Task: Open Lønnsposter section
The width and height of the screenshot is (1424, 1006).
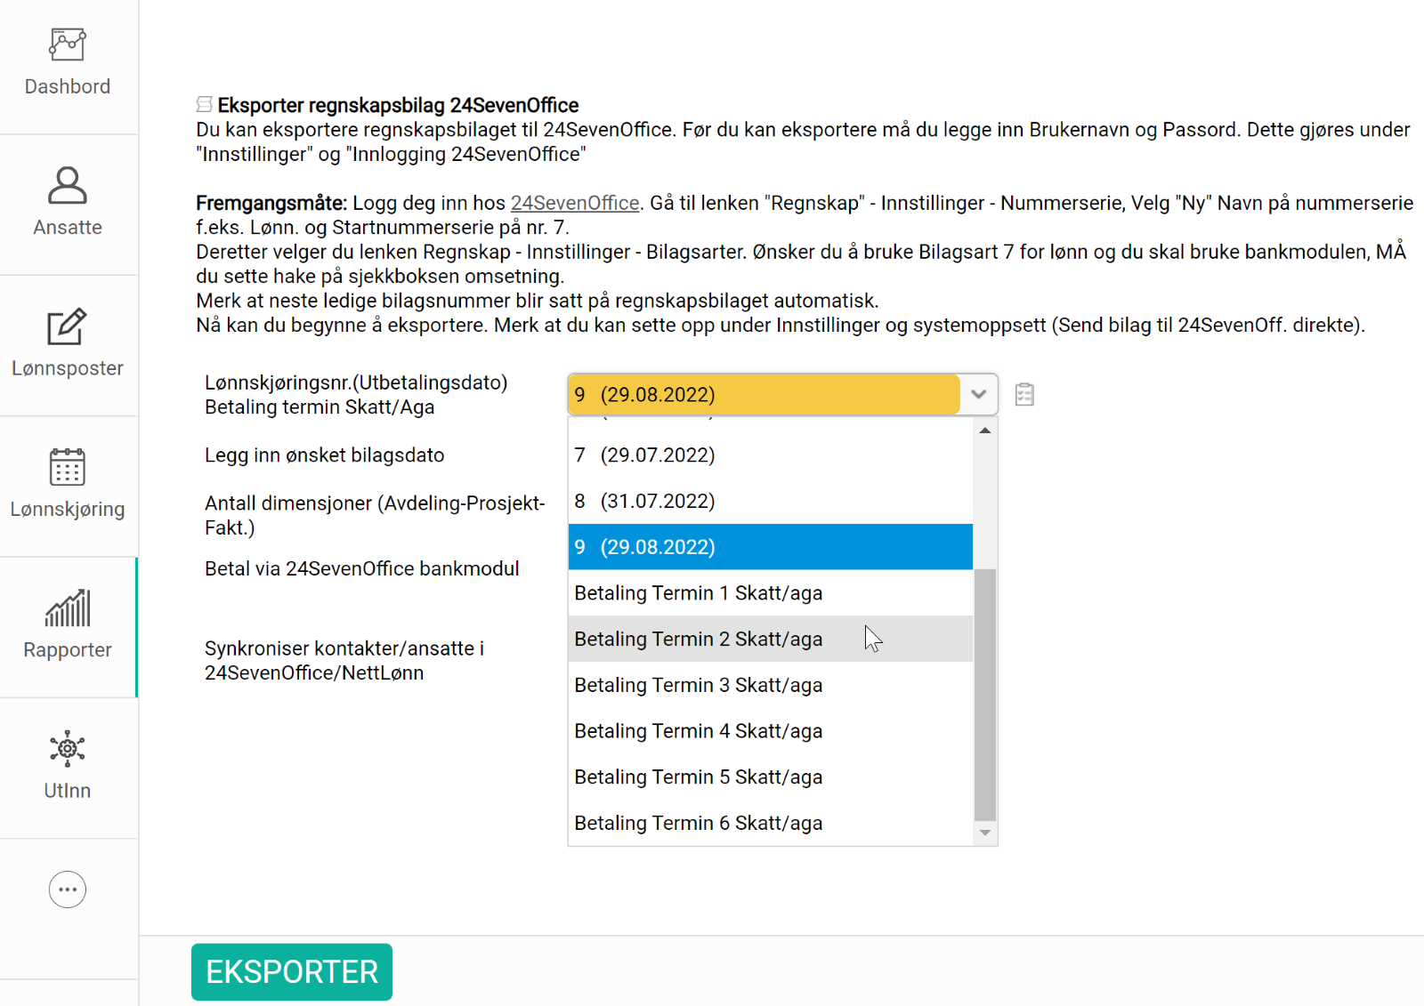Action: [68, 343]
